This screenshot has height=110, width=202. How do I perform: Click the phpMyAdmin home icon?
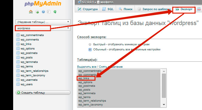pos(31,12)
